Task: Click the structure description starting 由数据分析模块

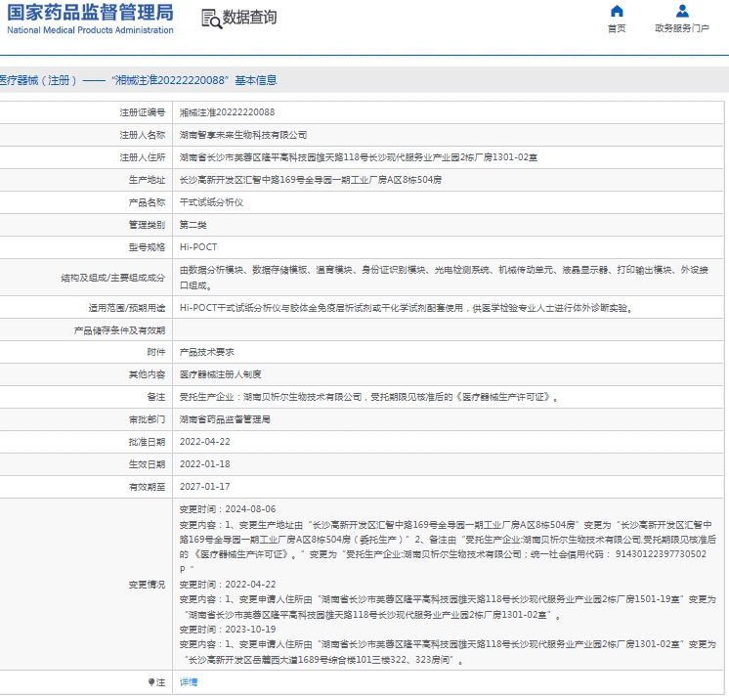Action: pos(444,278)
